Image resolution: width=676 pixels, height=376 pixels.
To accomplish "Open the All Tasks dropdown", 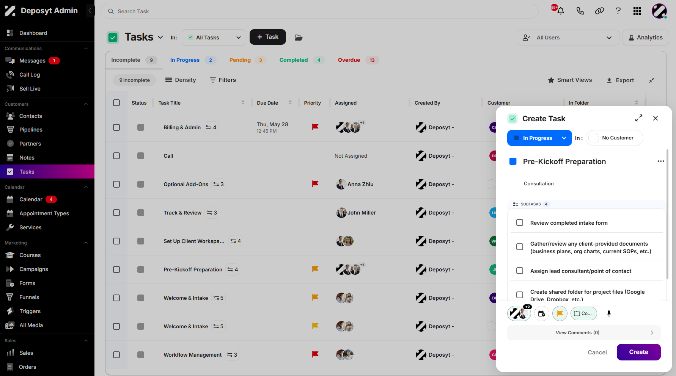I will (x=214, y=38).
